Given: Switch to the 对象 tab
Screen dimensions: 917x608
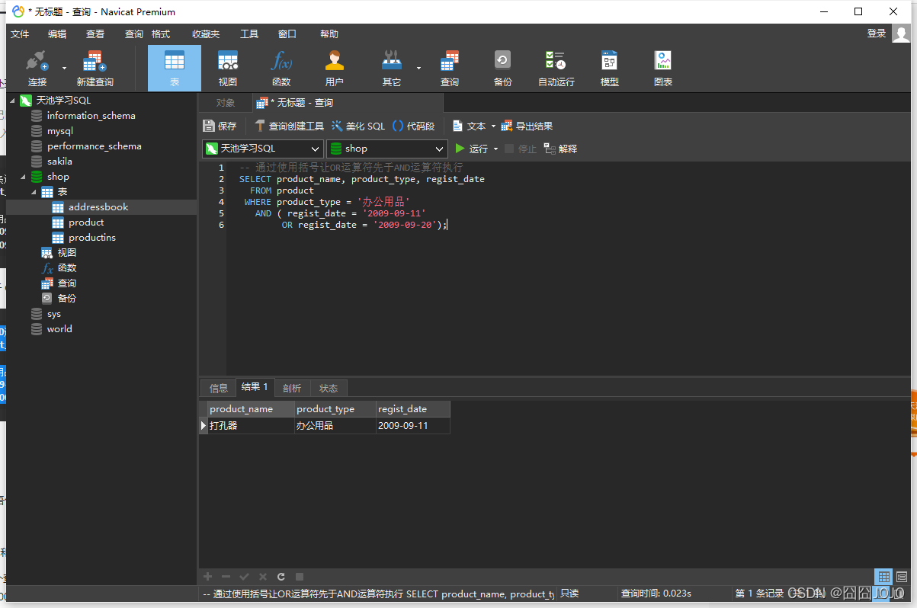Looking at the screenshot, I should coord(225,103).
